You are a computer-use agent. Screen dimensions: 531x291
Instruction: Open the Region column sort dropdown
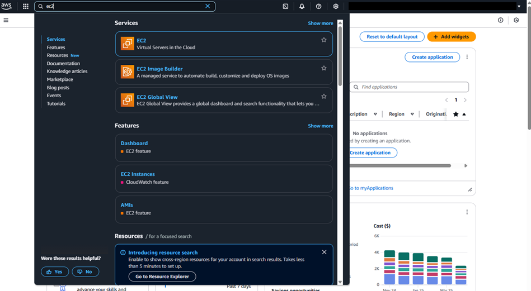[412, 114]
